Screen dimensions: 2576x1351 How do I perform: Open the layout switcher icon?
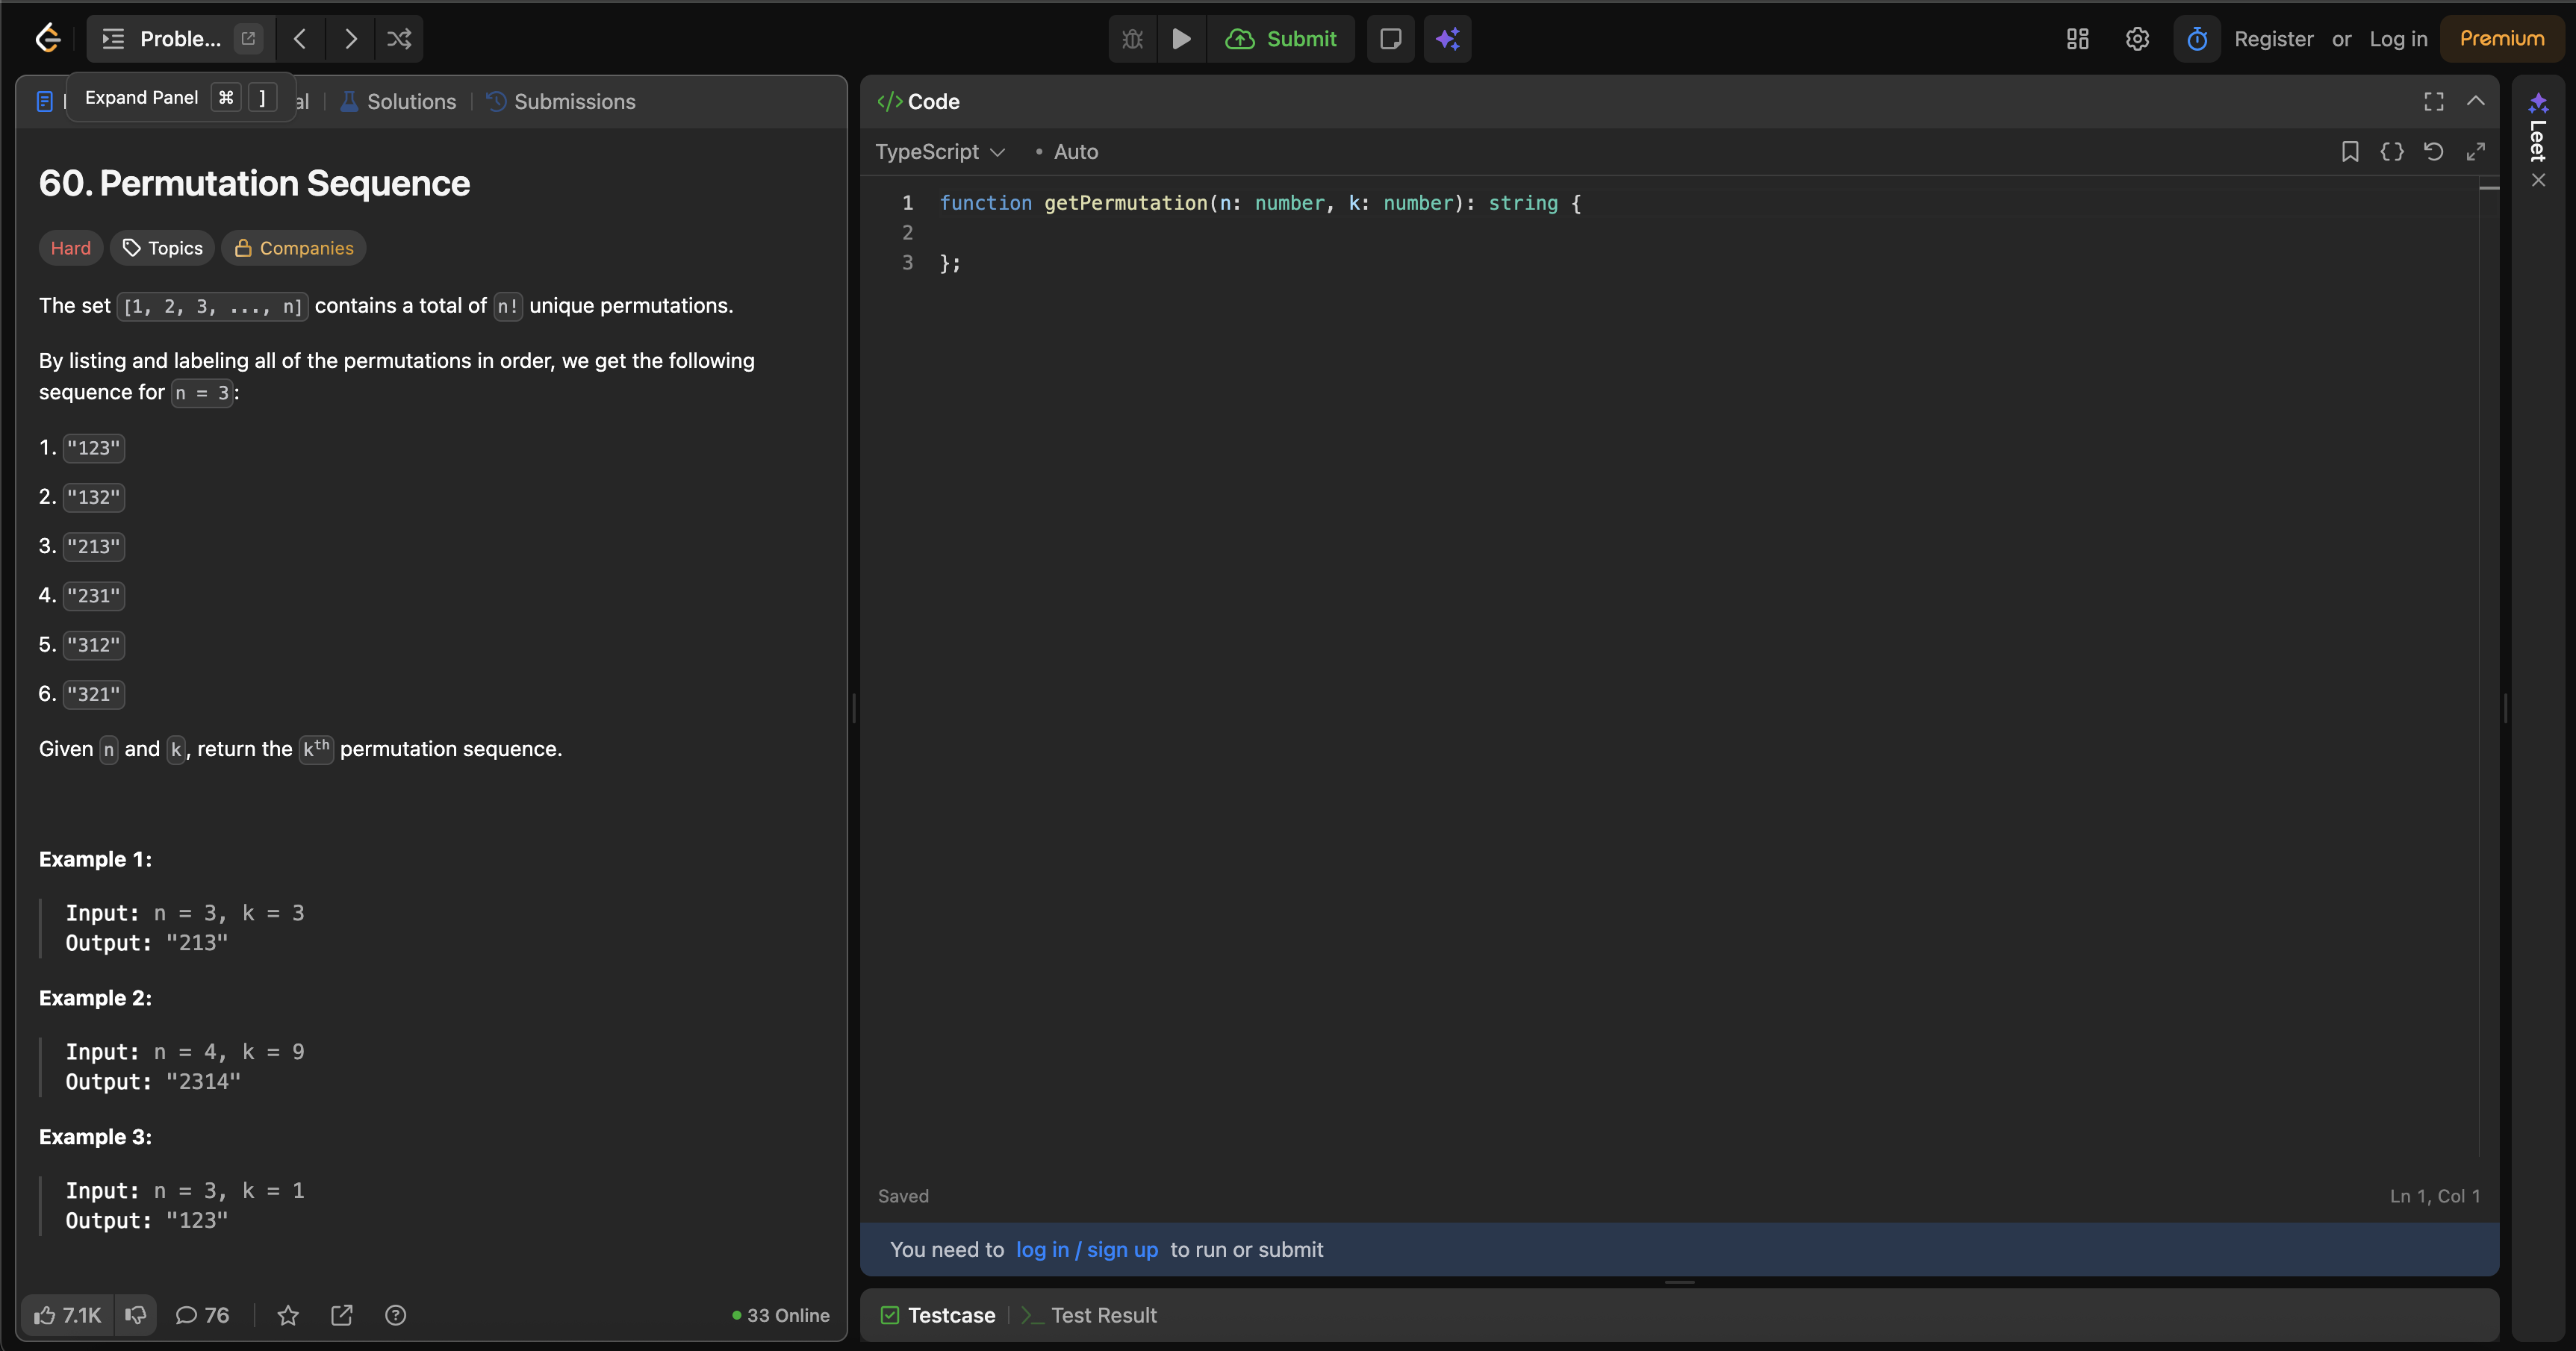pos(2077,39)
